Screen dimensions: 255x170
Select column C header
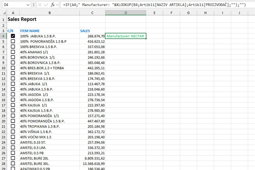coord(92,13)
